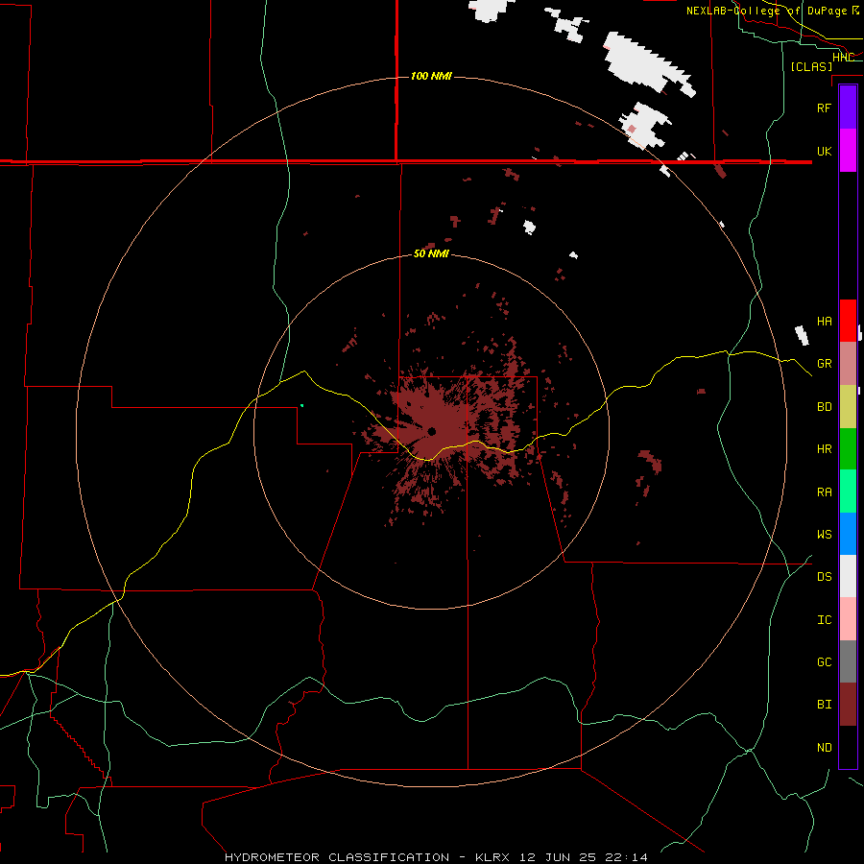Click the 'BD' legend label
Image resolution: width=864 pixels, height=864 pixels.
824,407
